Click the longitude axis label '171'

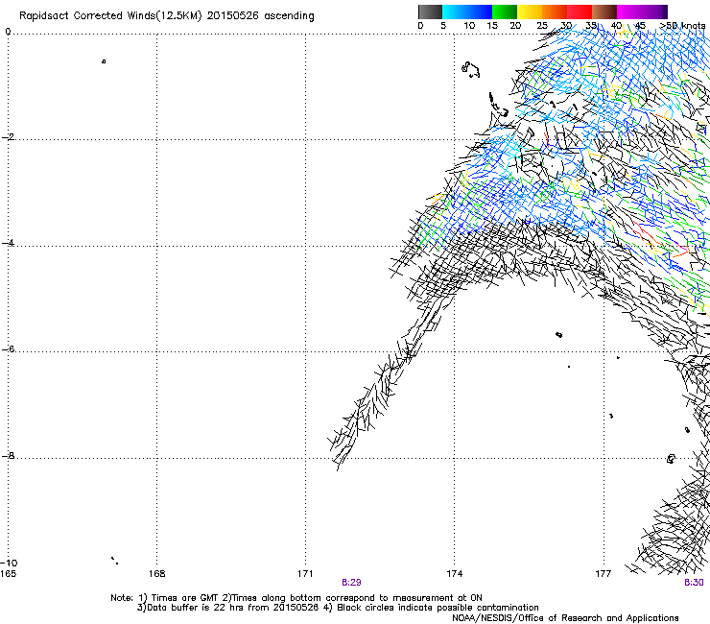tap(305, 574)
